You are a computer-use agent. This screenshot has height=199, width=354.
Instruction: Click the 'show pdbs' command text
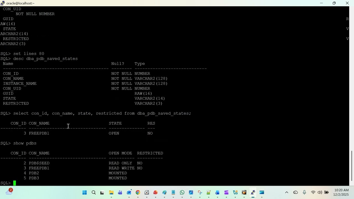[25, 143]
